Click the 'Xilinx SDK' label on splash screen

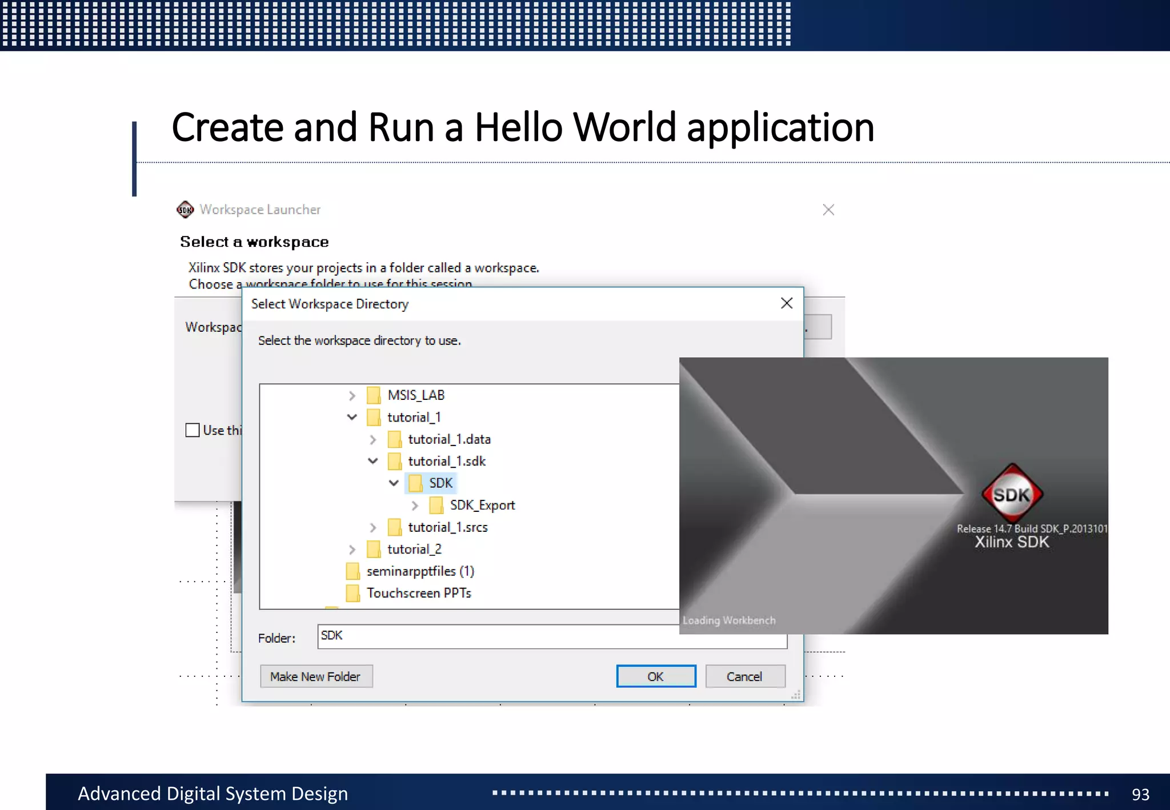click(1012, 542)
